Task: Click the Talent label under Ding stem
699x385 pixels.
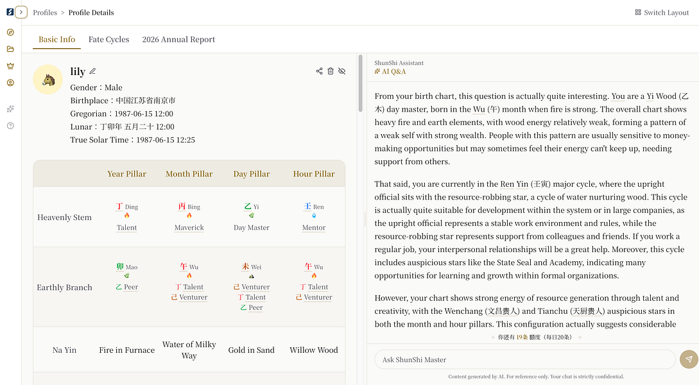Action: pyautogui.click(x=126, y=228)
